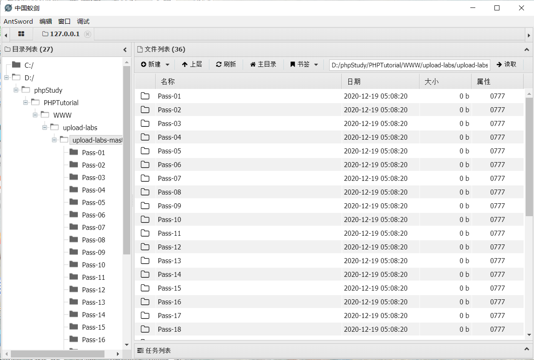The height and width of the screenshot is (360, 534).
Task: Expand the task list panel
Action: point(527,350)
